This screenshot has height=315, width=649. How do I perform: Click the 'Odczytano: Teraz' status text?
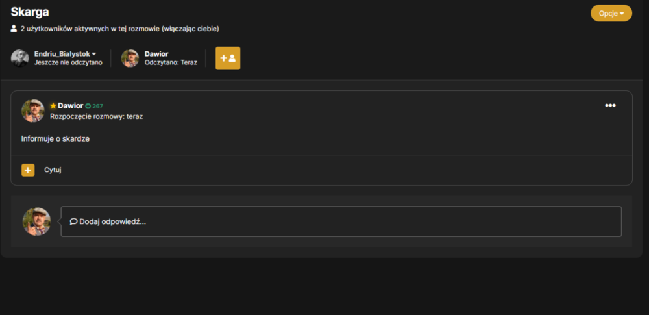coord(171,62)
